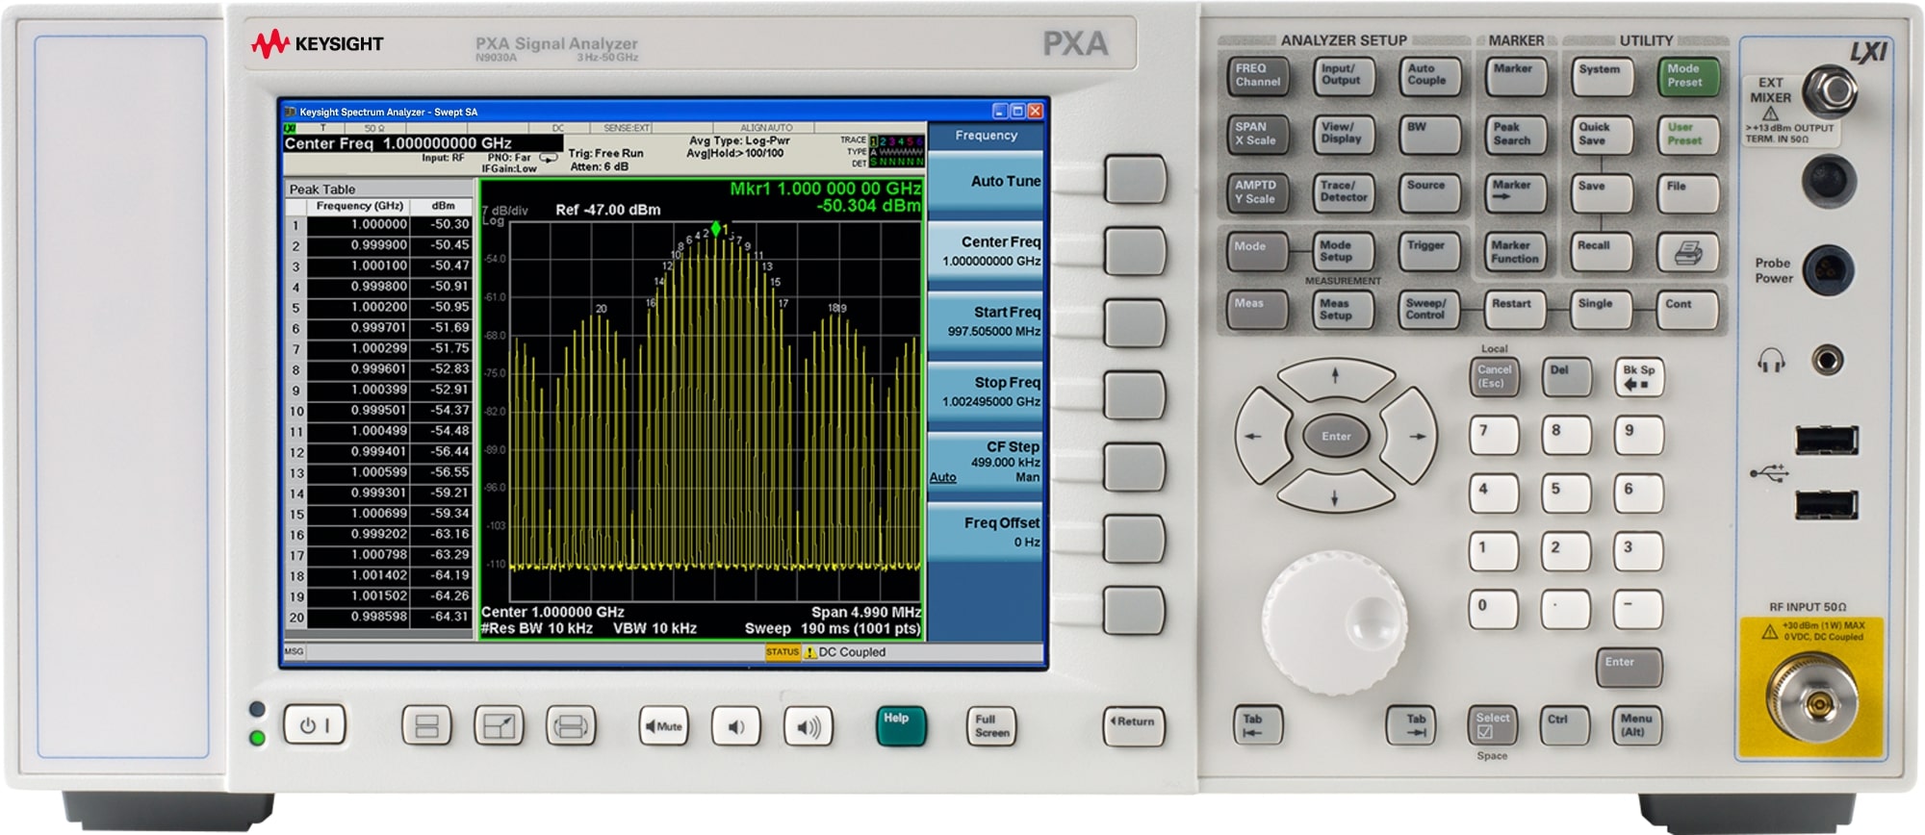Click peak table frequency 0.999900

(358, 245)
